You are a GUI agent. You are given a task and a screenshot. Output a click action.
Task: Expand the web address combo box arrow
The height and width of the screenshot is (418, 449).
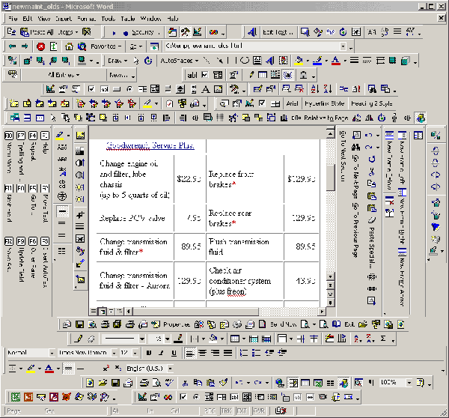tap(343, 46)
